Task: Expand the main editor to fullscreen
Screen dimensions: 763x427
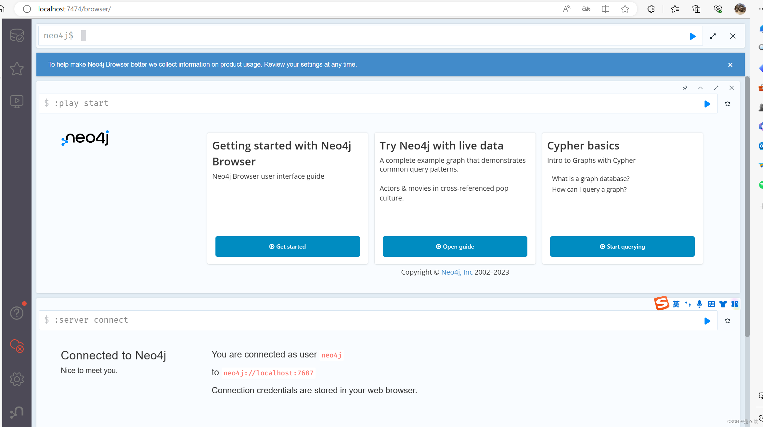Action: click(x=713, y=36)
